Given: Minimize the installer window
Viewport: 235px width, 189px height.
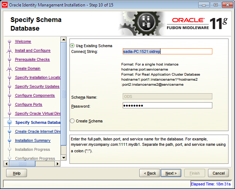Looking at the screenshot, I should click(204, 5).
